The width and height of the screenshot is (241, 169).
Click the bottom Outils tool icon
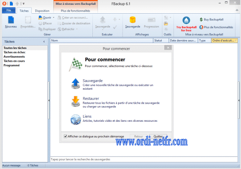(166, 29)
